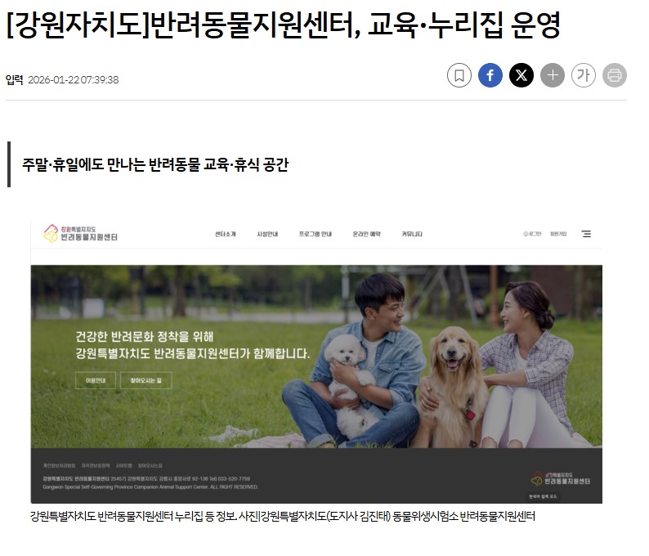
Task: Select the 프로그램 안내 menu item
Action: (x=316, y=234)
